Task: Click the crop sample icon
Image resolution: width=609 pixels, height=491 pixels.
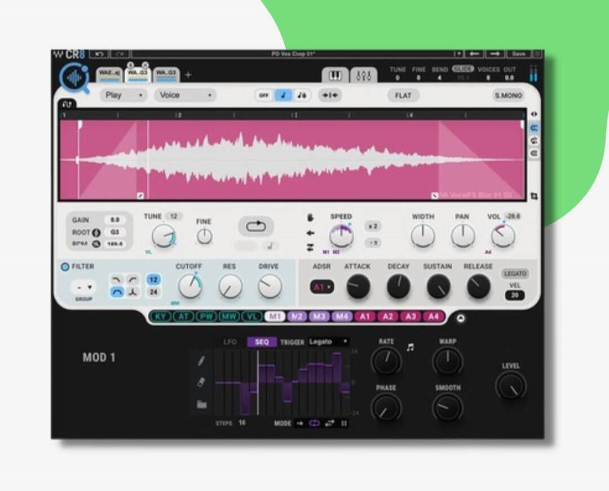Action: coord(533,196)
